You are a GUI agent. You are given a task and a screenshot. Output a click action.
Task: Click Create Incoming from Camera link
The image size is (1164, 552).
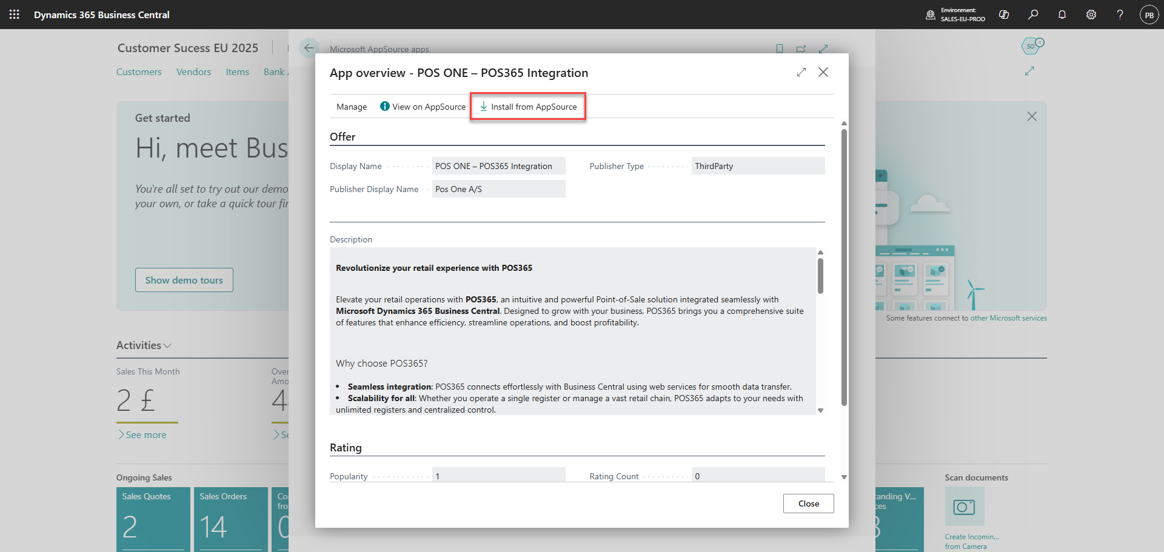click(x=971, y=541)
